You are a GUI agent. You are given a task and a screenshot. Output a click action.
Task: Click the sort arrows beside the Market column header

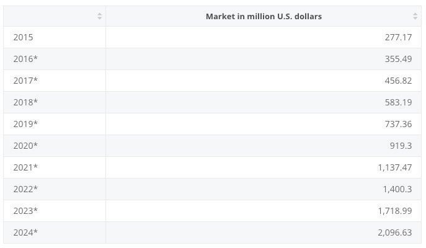click(415, 16)
